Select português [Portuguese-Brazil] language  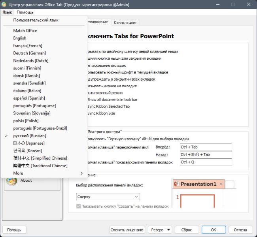44,128
